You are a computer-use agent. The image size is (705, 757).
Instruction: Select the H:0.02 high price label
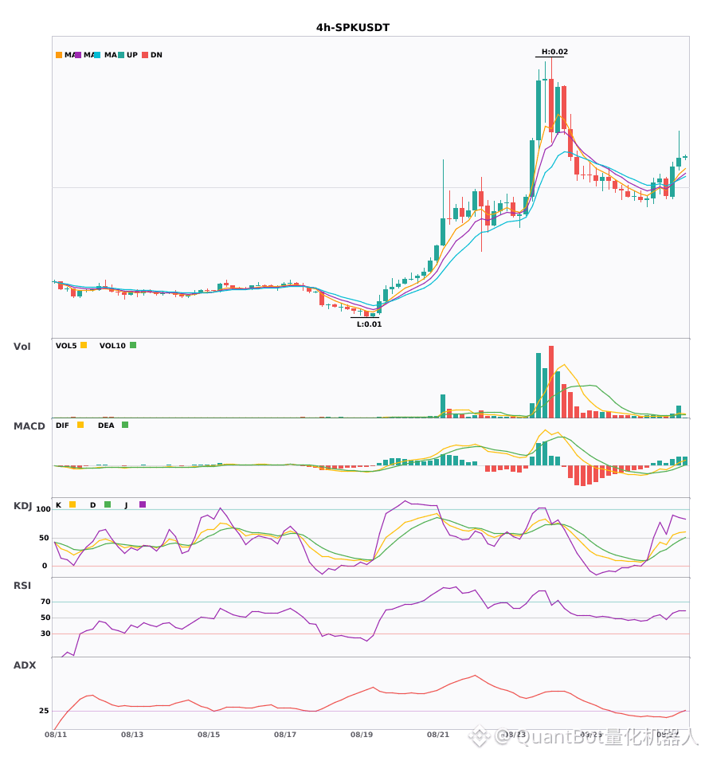554,52
